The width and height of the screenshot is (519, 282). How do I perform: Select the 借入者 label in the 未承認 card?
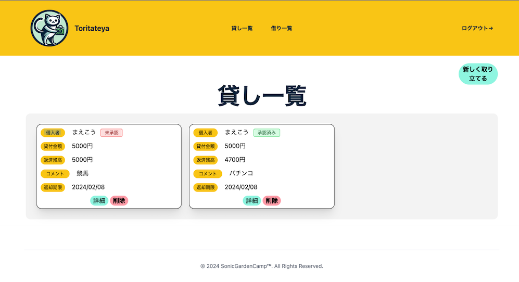point(53,133)
